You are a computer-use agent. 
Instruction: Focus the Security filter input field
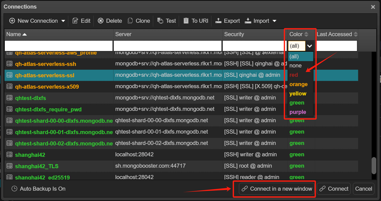[x=255, y=46]
